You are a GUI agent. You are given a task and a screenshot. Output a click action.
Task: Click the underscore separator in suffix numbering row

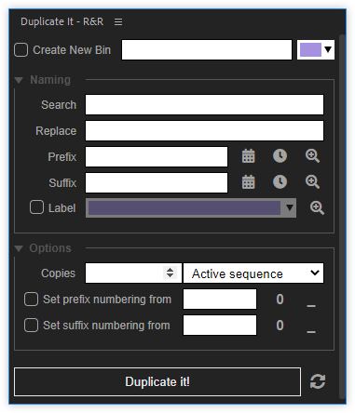point(311,332)
